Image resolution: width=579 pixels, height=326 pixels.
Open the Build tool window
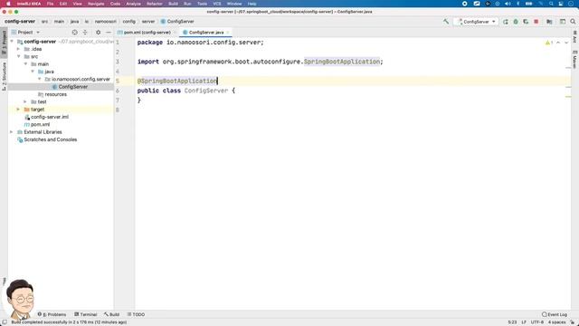pos(111,314)
